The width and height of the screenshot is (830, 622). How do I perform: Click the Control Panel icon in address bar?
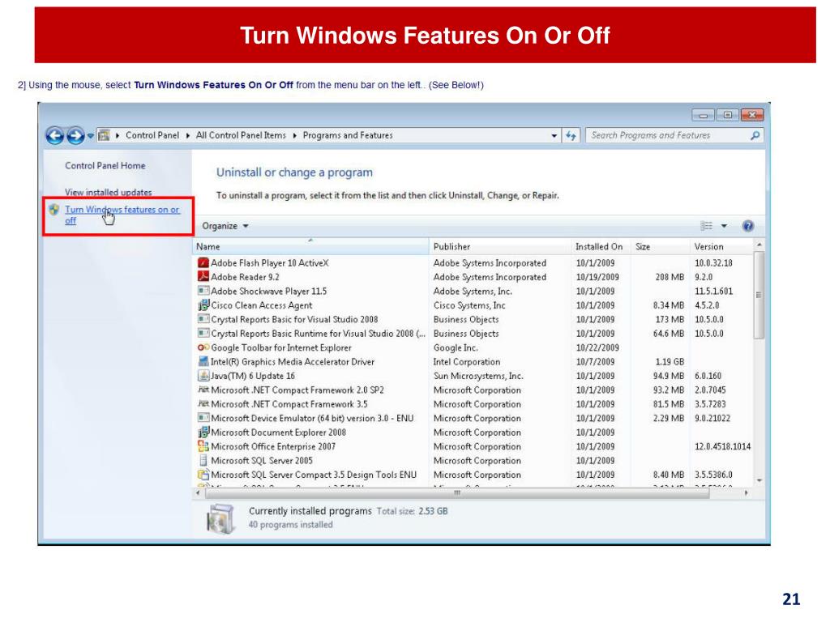(x=105, y=135)
